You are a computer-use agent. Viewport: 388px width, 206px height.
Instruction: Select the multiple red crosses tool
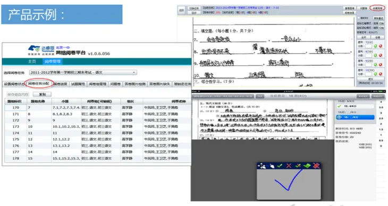[x=316, y=166]
